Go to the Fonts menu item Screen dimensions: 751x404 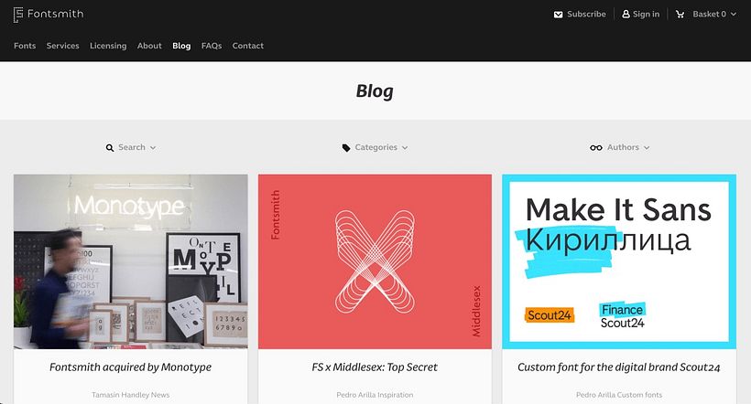coord(25,46)
